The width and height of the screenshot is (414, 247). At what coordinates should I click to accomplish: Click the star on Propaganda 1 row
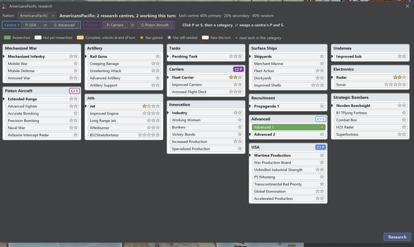click(x=321, y=106)
